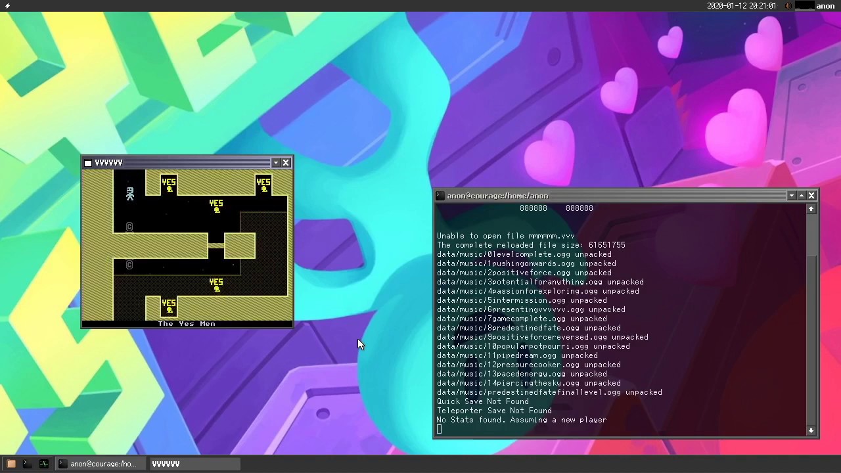The width and height of the screenshot is (841, 473).
Task: Click the '4passionforexploring.ogg unpacked' line
Action: 538,291
